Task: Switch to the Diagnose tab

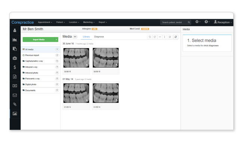Action: (99, 37)
